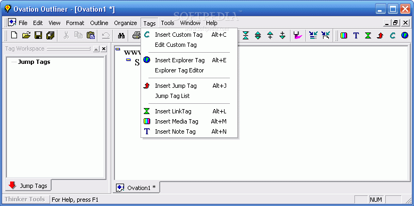The height and width of the screenshot is (206, 414).
Task: Choose Insert Media Tag menu entry
Action: coord(189,121)
